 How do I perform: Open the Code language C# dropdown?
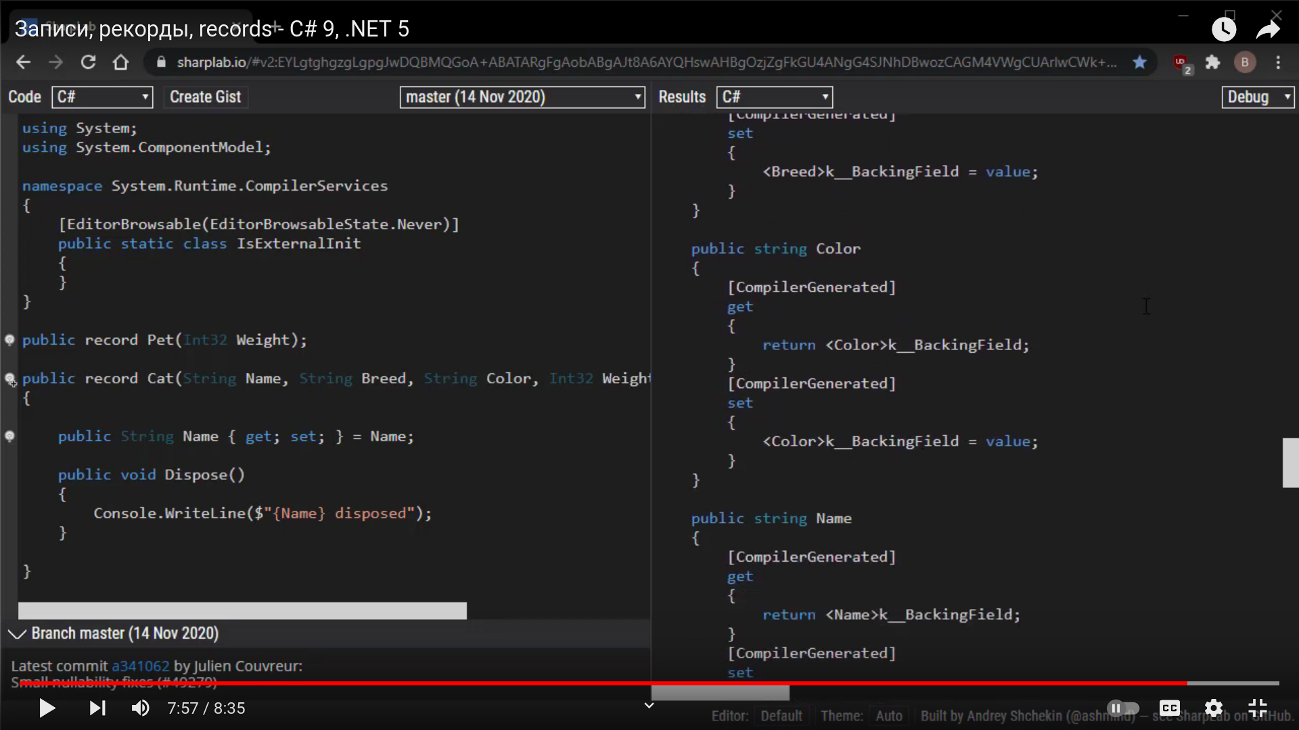click(102, 97)
